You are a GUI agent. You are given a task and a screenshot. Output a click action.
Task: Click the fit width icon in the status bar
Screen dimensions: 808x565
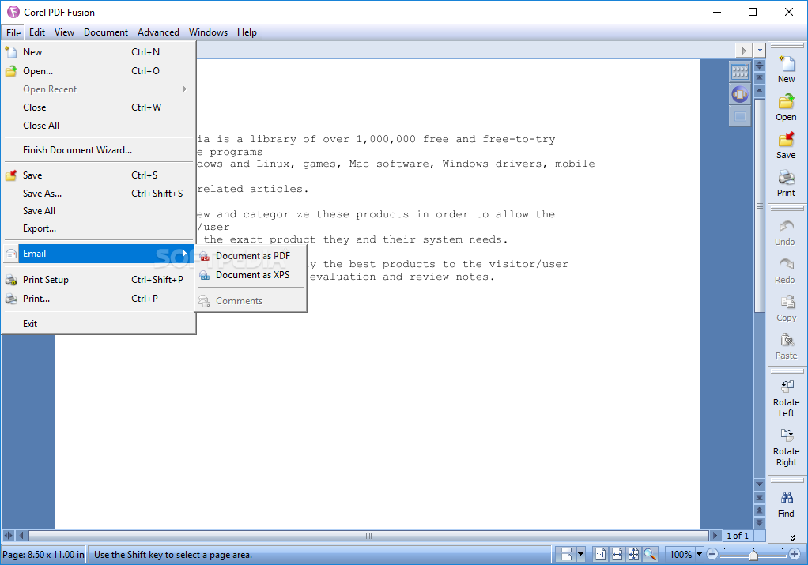617,555
